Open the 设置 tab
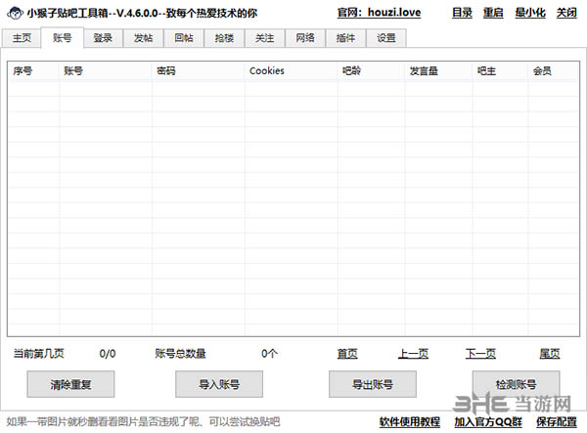587x433 pixels. (x=386, y=38)
